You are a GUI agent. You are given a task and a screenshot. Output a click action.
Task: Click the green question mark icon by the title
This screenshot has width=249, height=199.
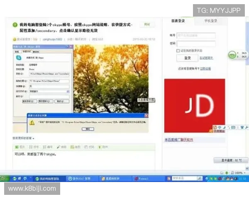click(15, 25)
